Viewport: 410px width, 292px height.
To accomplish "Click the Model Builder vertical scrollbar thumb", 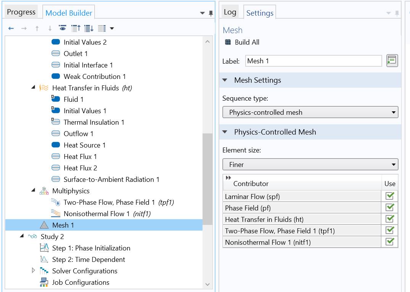I will tap(207, 179).
